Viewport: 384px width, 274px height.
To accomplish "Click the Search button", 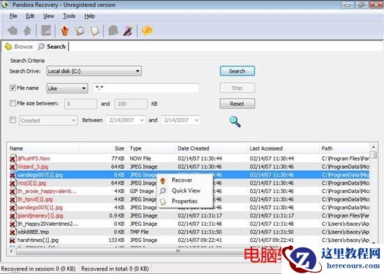I will (237, 71).
